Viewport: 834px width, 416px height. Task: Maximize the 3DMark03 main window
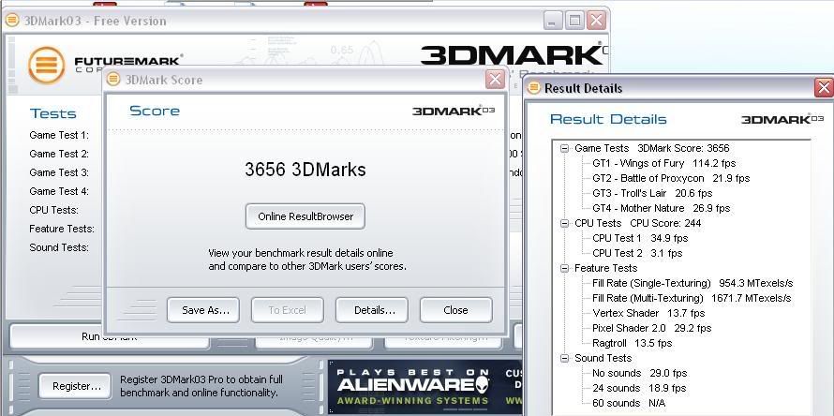pos(574,20)
